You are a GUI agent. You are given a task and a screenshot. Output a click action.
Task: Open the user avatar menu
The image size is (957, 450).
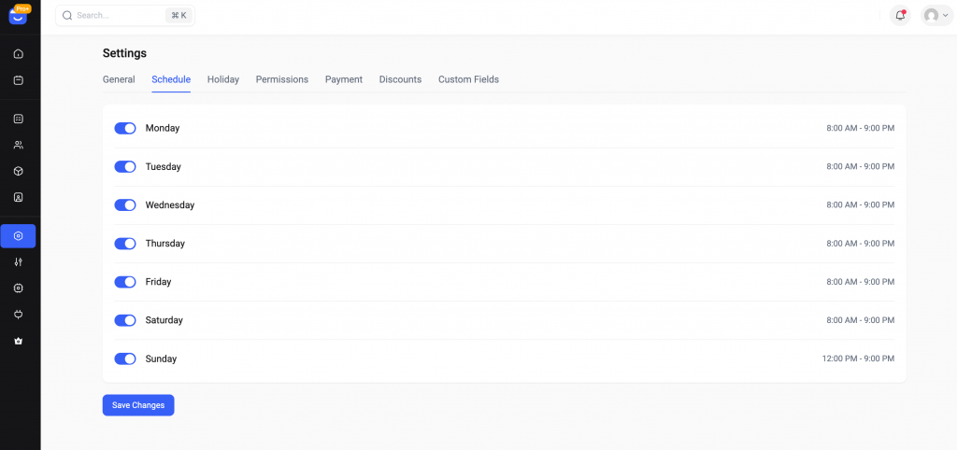coord(936,15)
